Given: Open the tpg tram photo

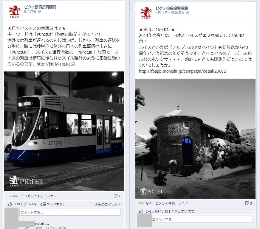Looking at the screenshot, I should [64, 131].
